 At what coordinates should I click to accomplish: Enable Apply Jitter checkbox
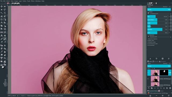click(x=148, y=40)
